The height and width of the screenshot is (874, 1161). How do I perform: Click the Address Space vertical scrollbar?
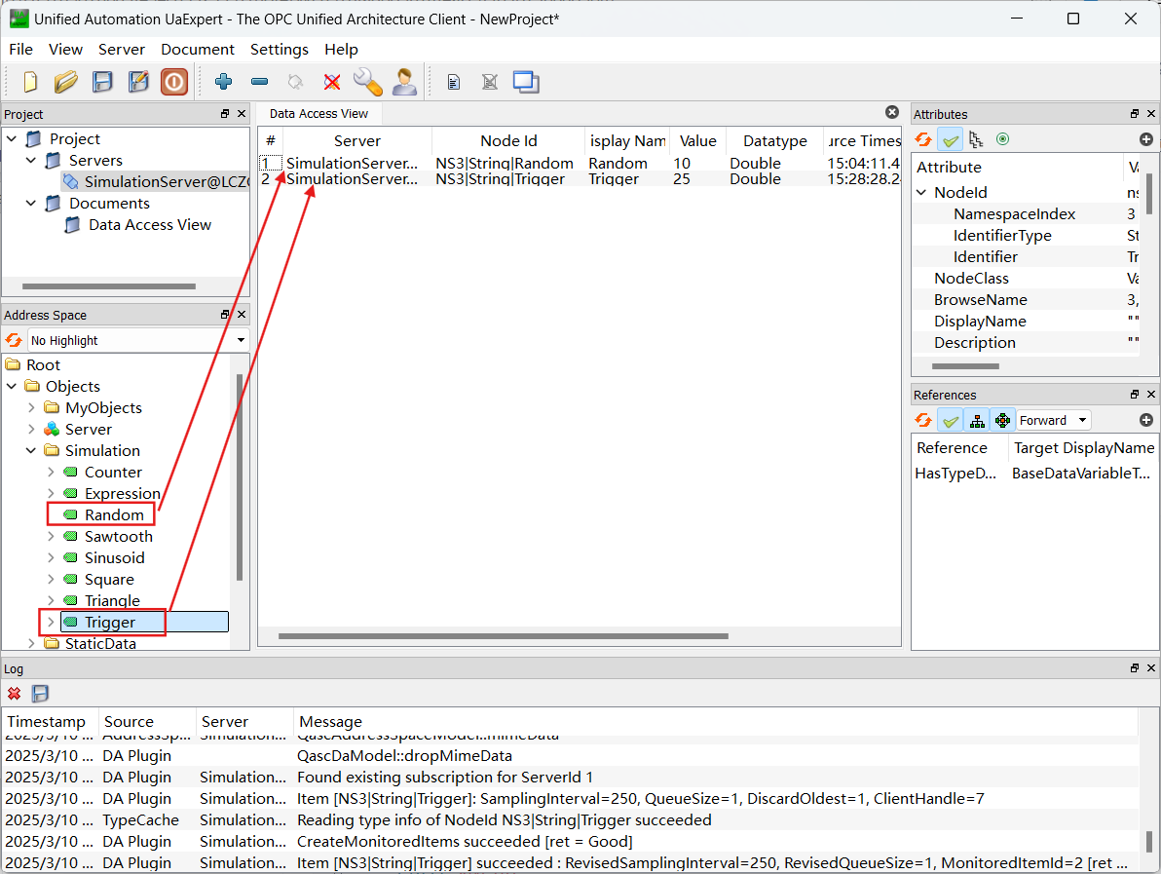240,477
